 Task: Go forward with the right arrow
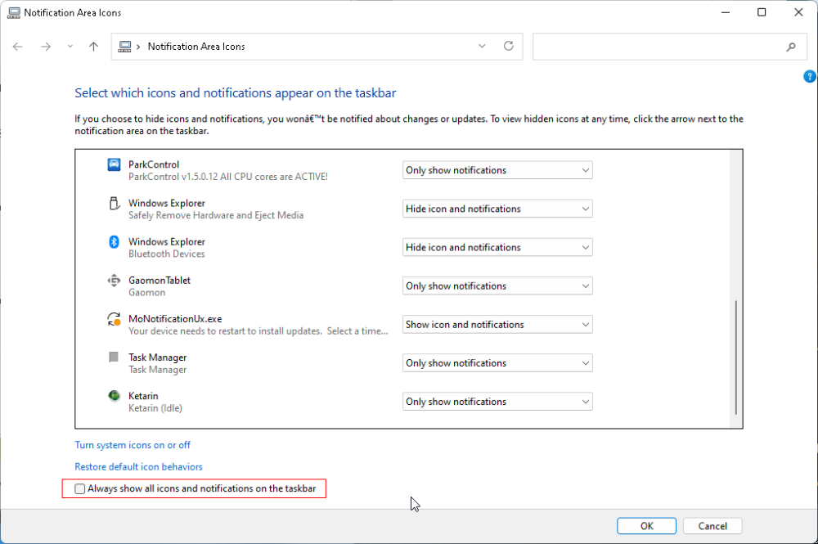click(x=46, y=47)
